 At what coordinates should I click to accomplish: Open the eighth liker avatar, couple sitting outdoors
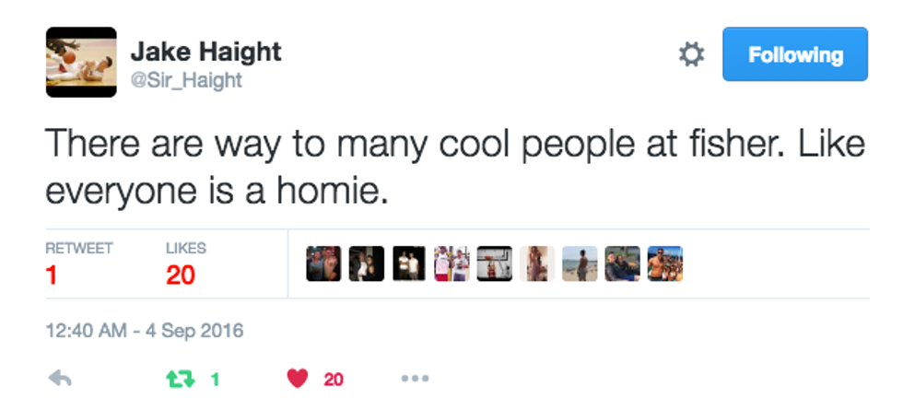point(622,264)
